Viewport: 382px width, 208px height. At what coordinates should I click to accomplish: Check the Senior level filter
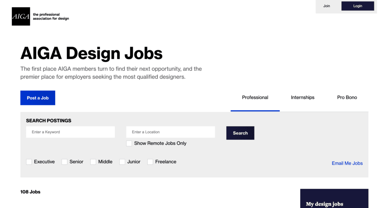64,162
